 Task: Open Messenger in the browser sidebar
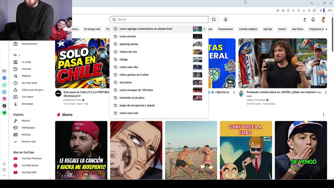point(4,78)
